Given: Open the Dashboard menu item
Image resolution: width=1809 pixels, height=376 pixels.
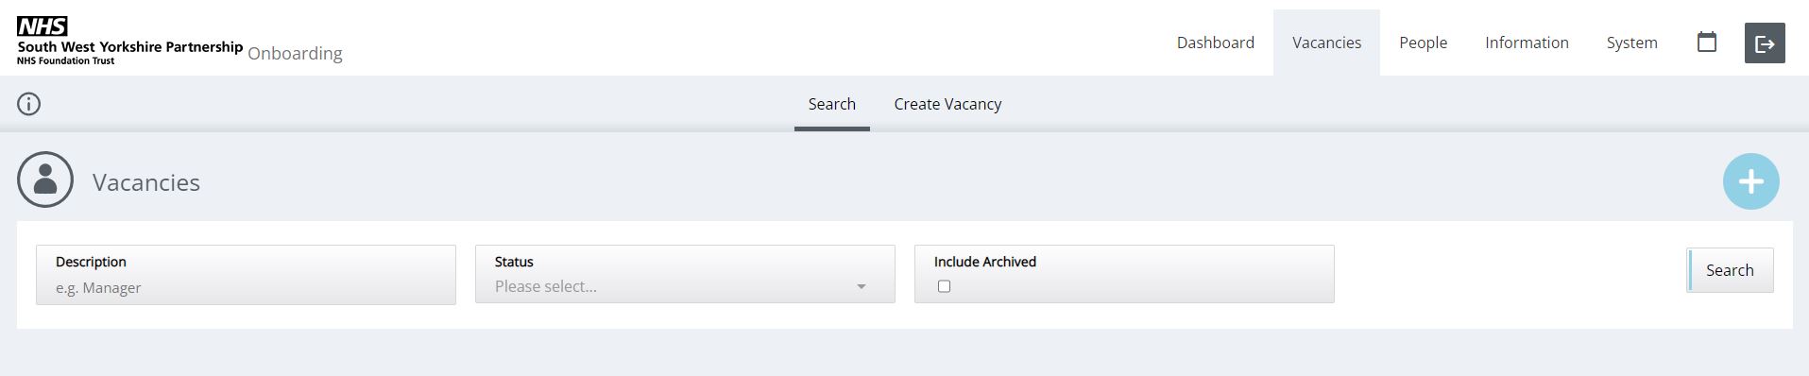Looking at the screenshot, I should click(1215, 43).
